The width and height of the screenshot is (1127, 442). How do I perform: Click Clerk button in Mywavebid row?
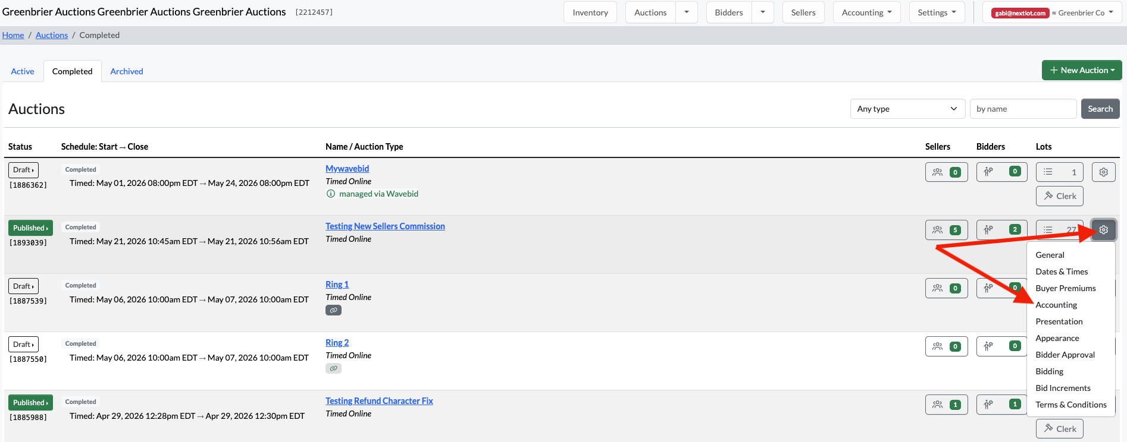point(1059,196)
